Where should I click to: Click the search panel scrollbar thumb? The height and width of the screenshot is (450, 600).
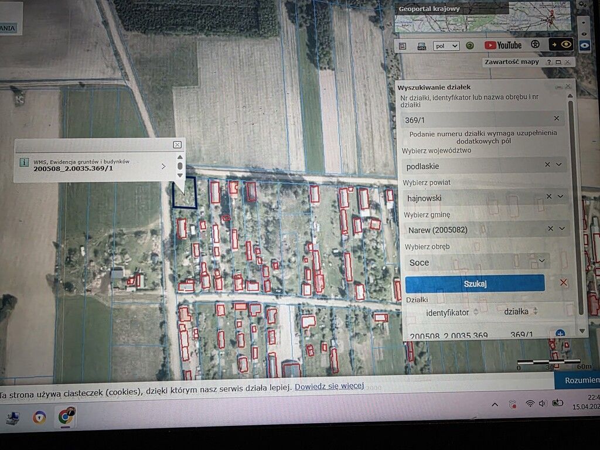tap(577, 207)
